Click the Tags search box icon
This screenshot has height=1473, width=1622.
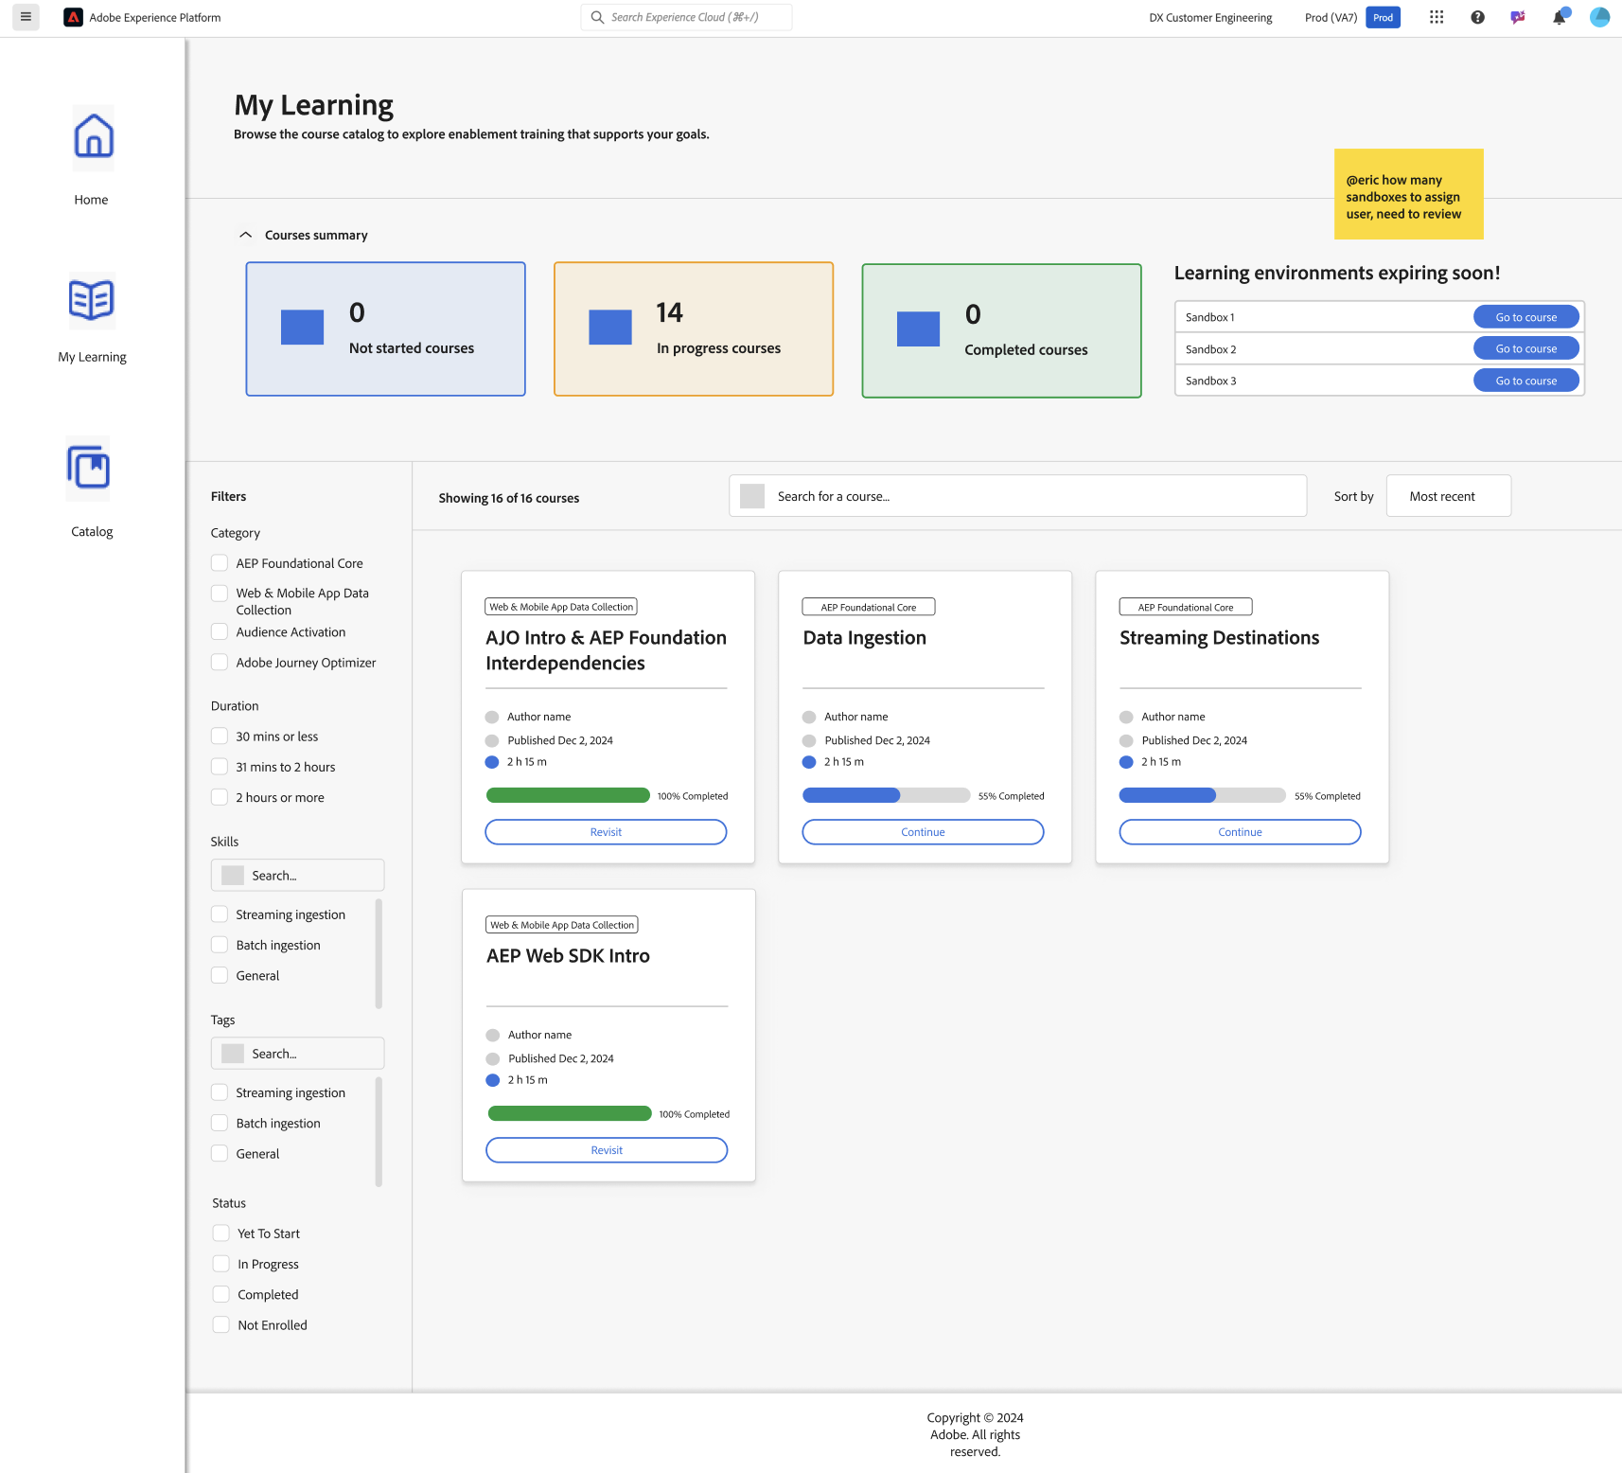tap(233, 1054)
